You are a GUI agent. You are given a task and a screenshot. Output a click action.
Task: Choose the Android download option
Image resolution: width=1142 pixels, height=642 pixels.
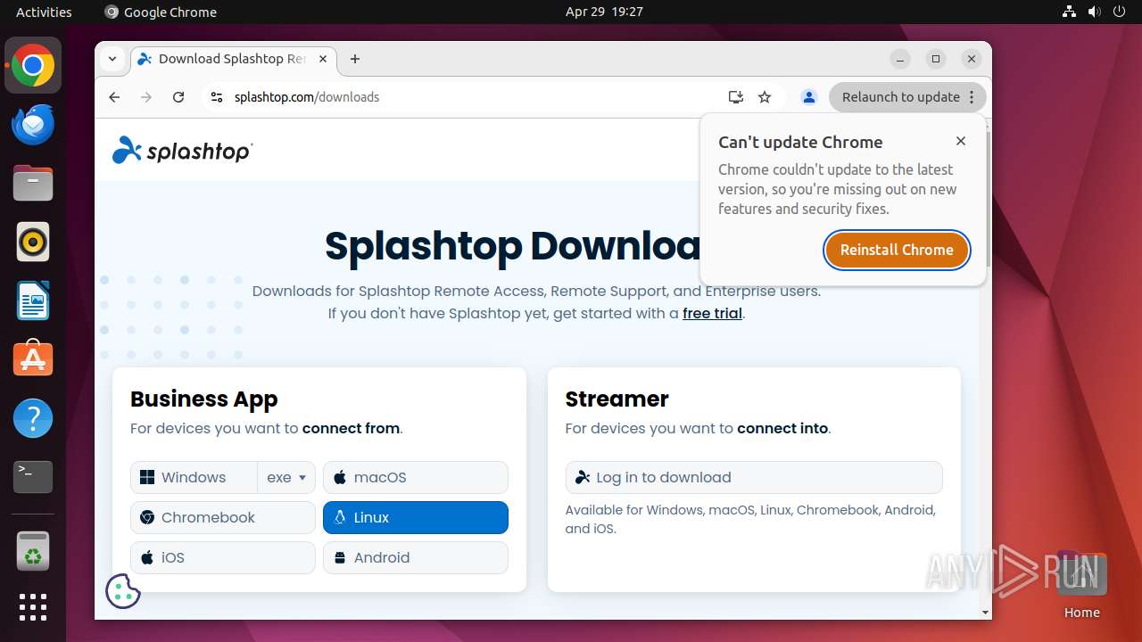(x=416, y=557)
